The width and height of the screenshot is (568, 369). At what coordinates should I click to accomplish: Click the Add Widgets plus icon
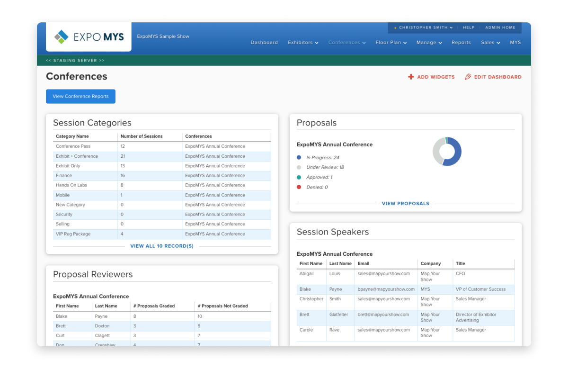pos(411,77)
